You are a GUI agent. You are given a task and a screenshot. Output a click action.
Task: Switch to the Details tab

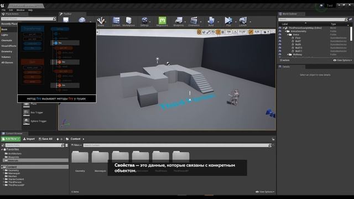[286, 67]
